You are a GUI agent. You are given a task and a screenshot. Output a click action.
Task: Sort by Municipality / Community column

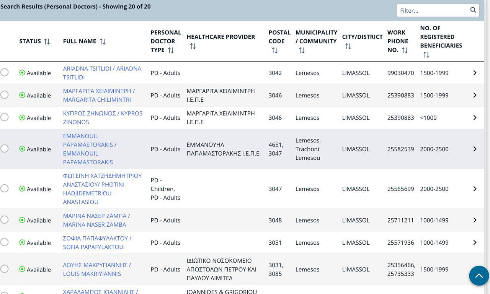(x=302, y=50)
